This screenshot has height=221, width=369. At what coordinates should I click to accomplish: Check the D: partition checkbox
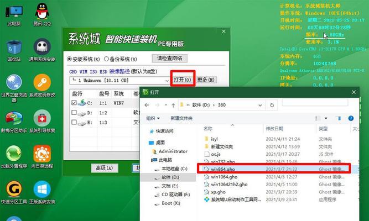point(74,113)
